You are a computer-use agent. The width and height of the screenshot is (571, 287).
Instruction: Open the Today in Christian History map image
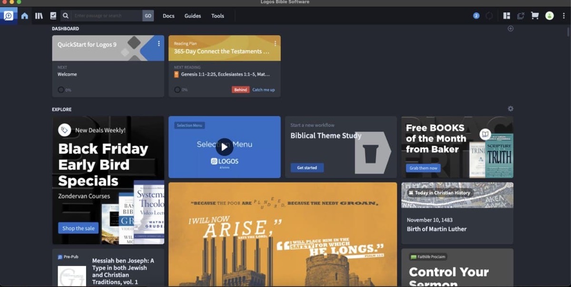click(457, 195)
